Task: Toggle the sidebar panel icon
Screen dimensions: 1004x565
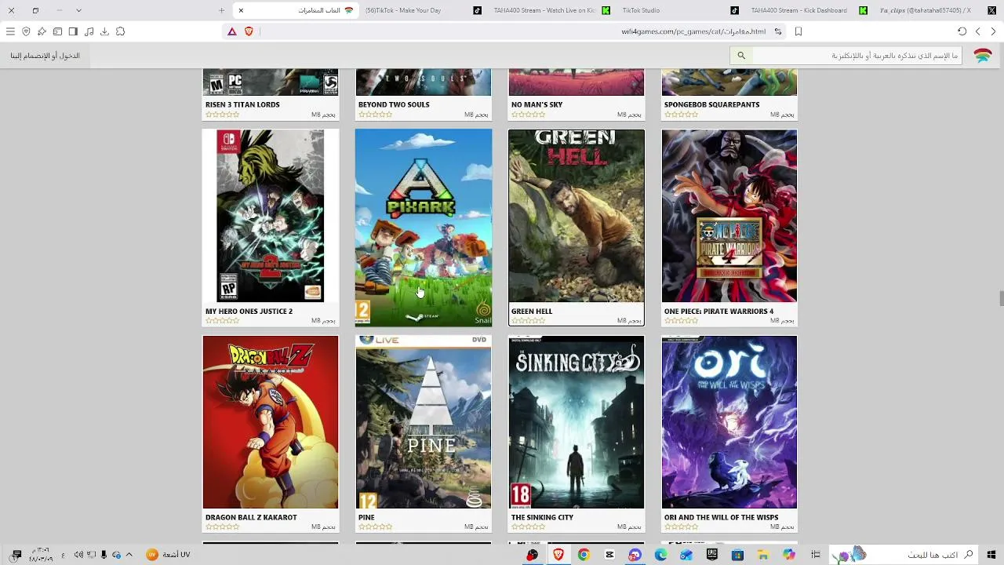Action: coord(73,31)
